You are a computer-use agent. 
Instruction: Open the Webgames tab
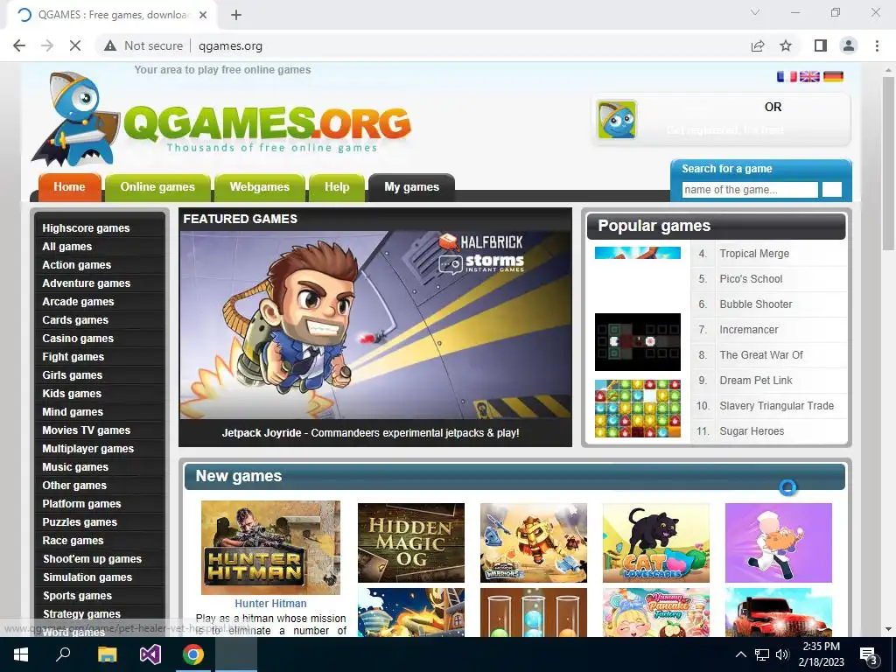tap(259, 187)
